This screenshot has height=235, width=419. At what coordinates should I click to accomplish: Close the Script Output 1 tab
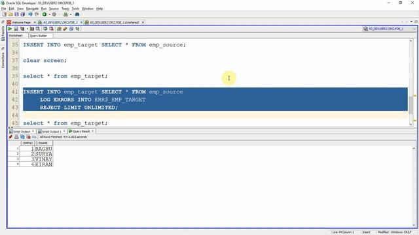click(x=64, y=131)
